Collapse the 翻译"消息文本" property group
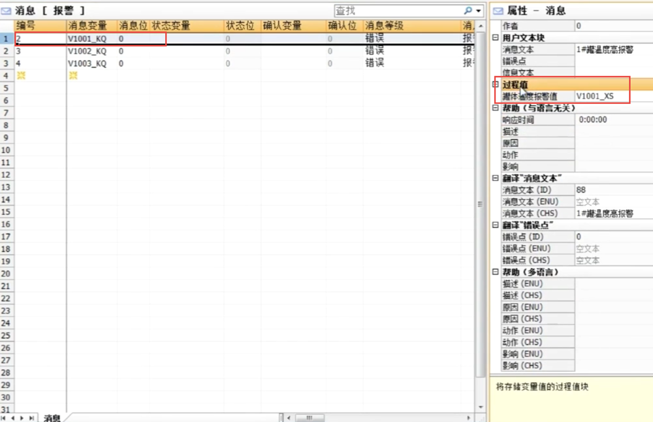Image resolution: width=653 pixels, height=422 pixels. pyautogui.click(x=495, y=178)
